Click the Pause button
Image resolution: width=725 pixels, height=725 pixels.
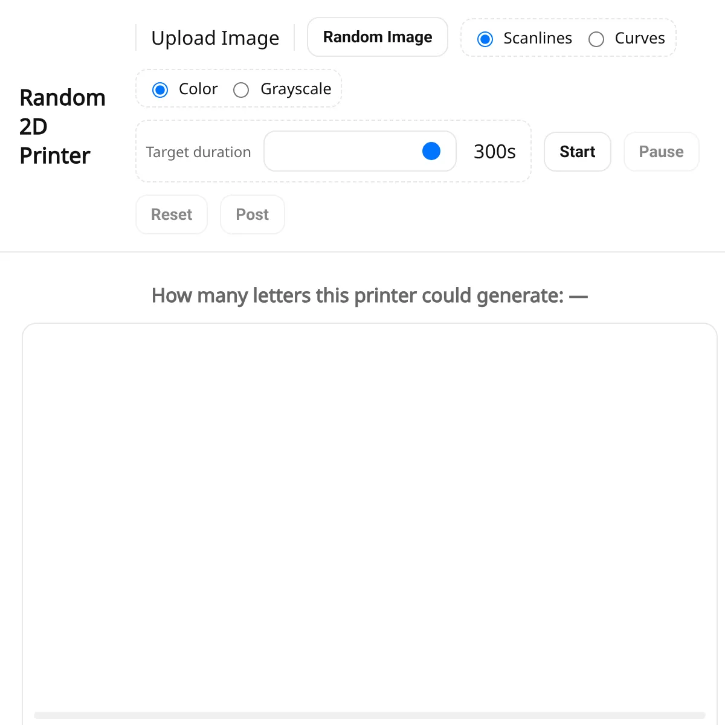pyautogui.click(x=662, y=152)
